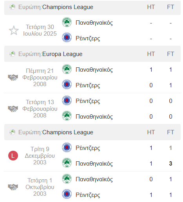The width and height of the screenshot is (183, 202).
Task: Click the red L loss badge for 9 December 2003
Action: pos(13,155)
